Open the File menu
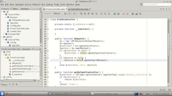Image resolution: width=172 pixels, height=96 pixels. pyautogui.click(x=2, y=5)
